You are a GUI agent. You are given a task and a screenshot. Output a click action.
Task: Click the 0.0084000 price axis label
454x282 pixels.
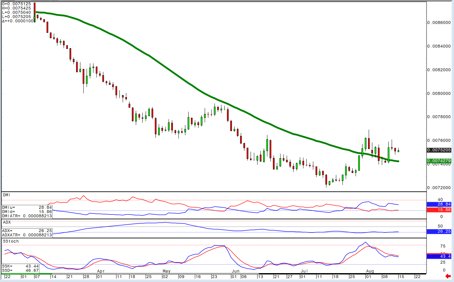tap(440, 46)
